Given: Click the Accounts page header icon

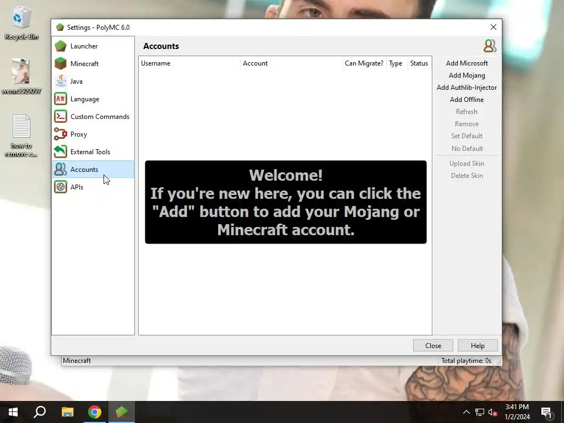Looking at the screenshot, I should click(x=490, y=46).
